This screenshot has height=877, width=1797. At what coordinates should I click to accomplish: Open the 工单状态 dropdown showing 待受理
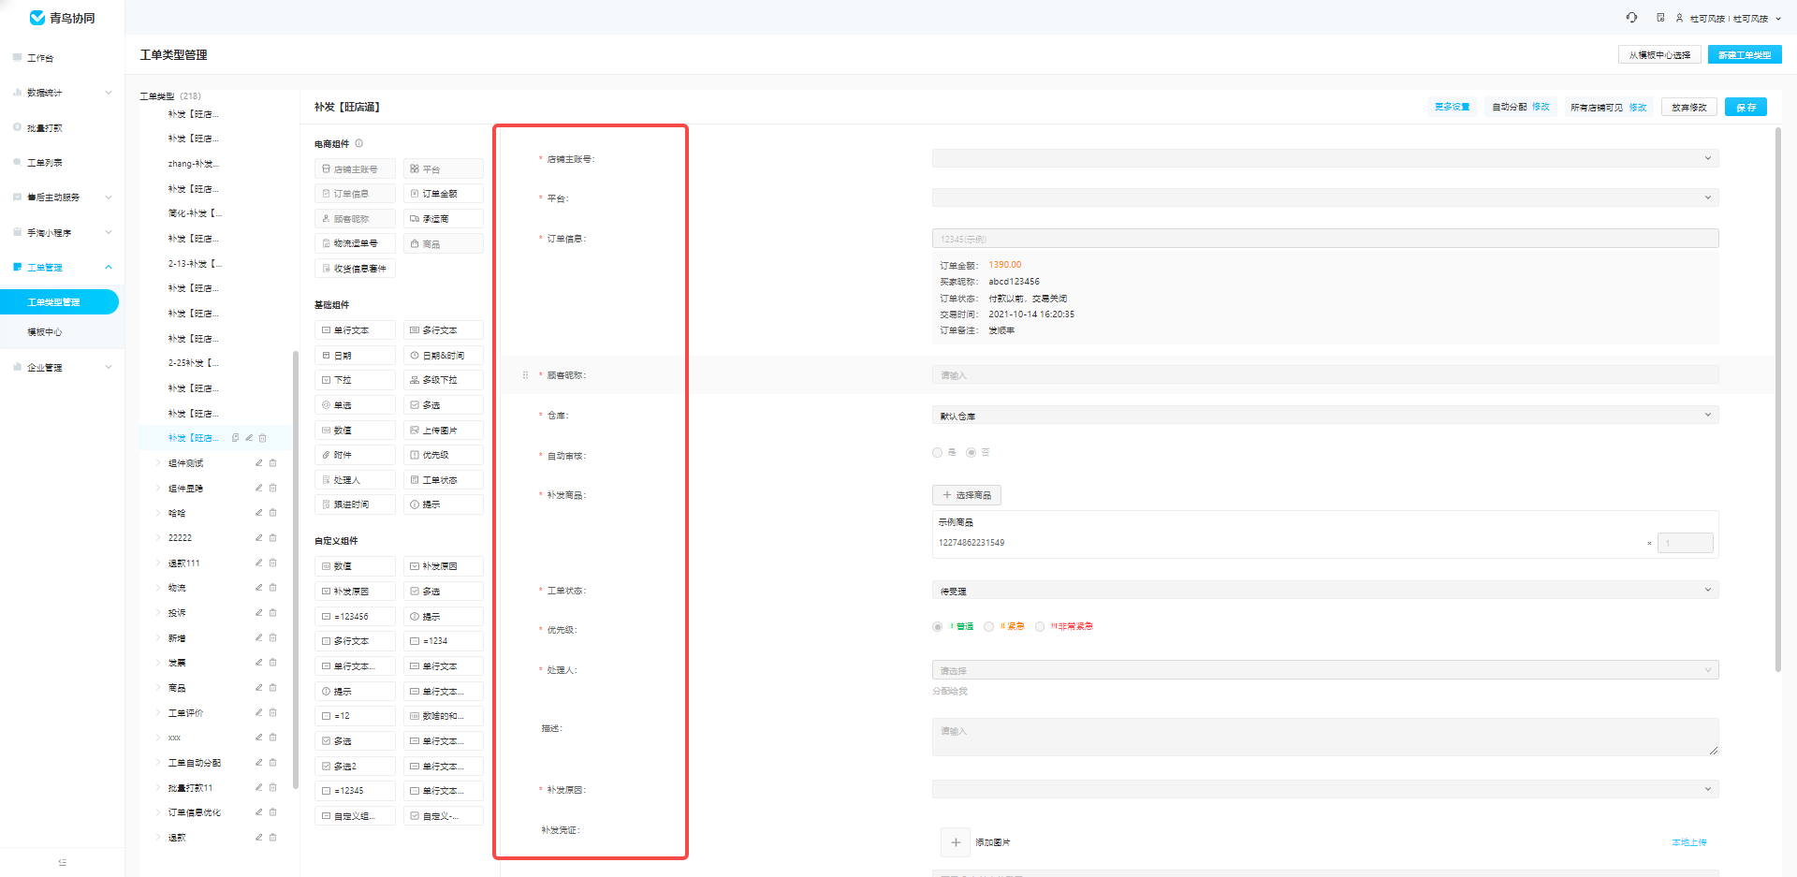point(1325,591)
